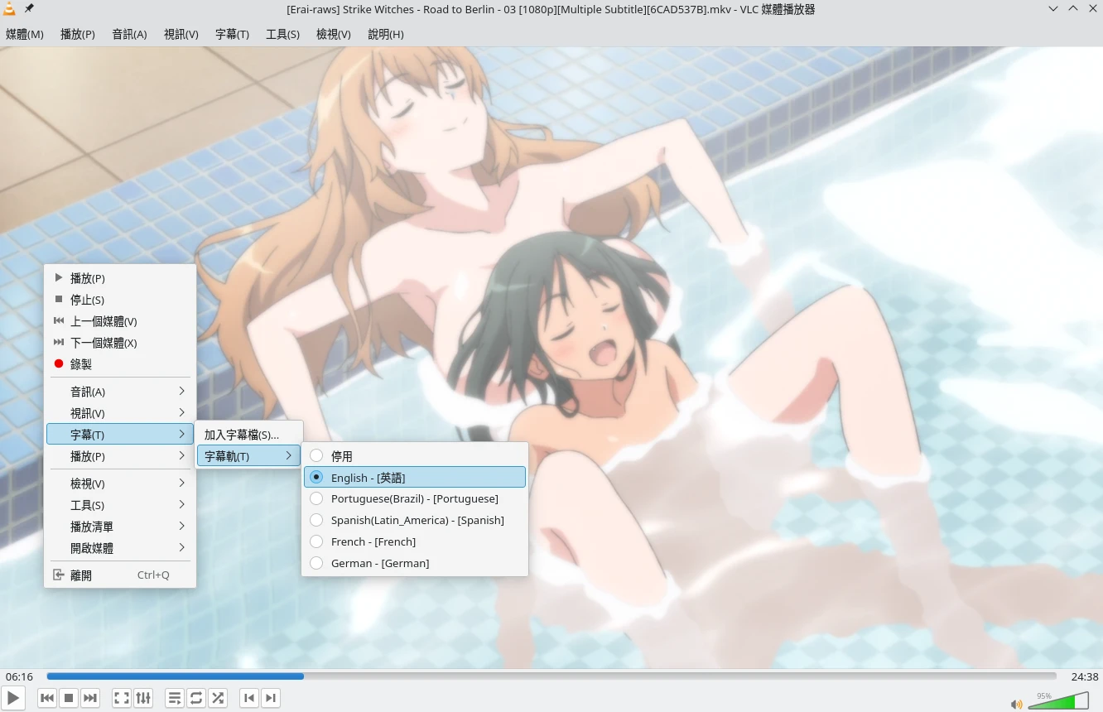Click previous-media icon in the context menu
The height and width of the screenshot is (712, 1103).
[59, 320]
